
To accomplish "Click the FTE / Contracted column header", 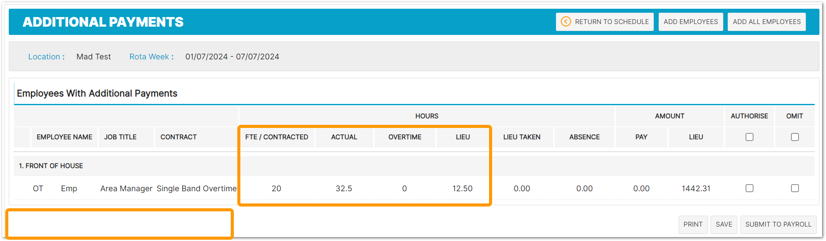I will click(276, 137).
